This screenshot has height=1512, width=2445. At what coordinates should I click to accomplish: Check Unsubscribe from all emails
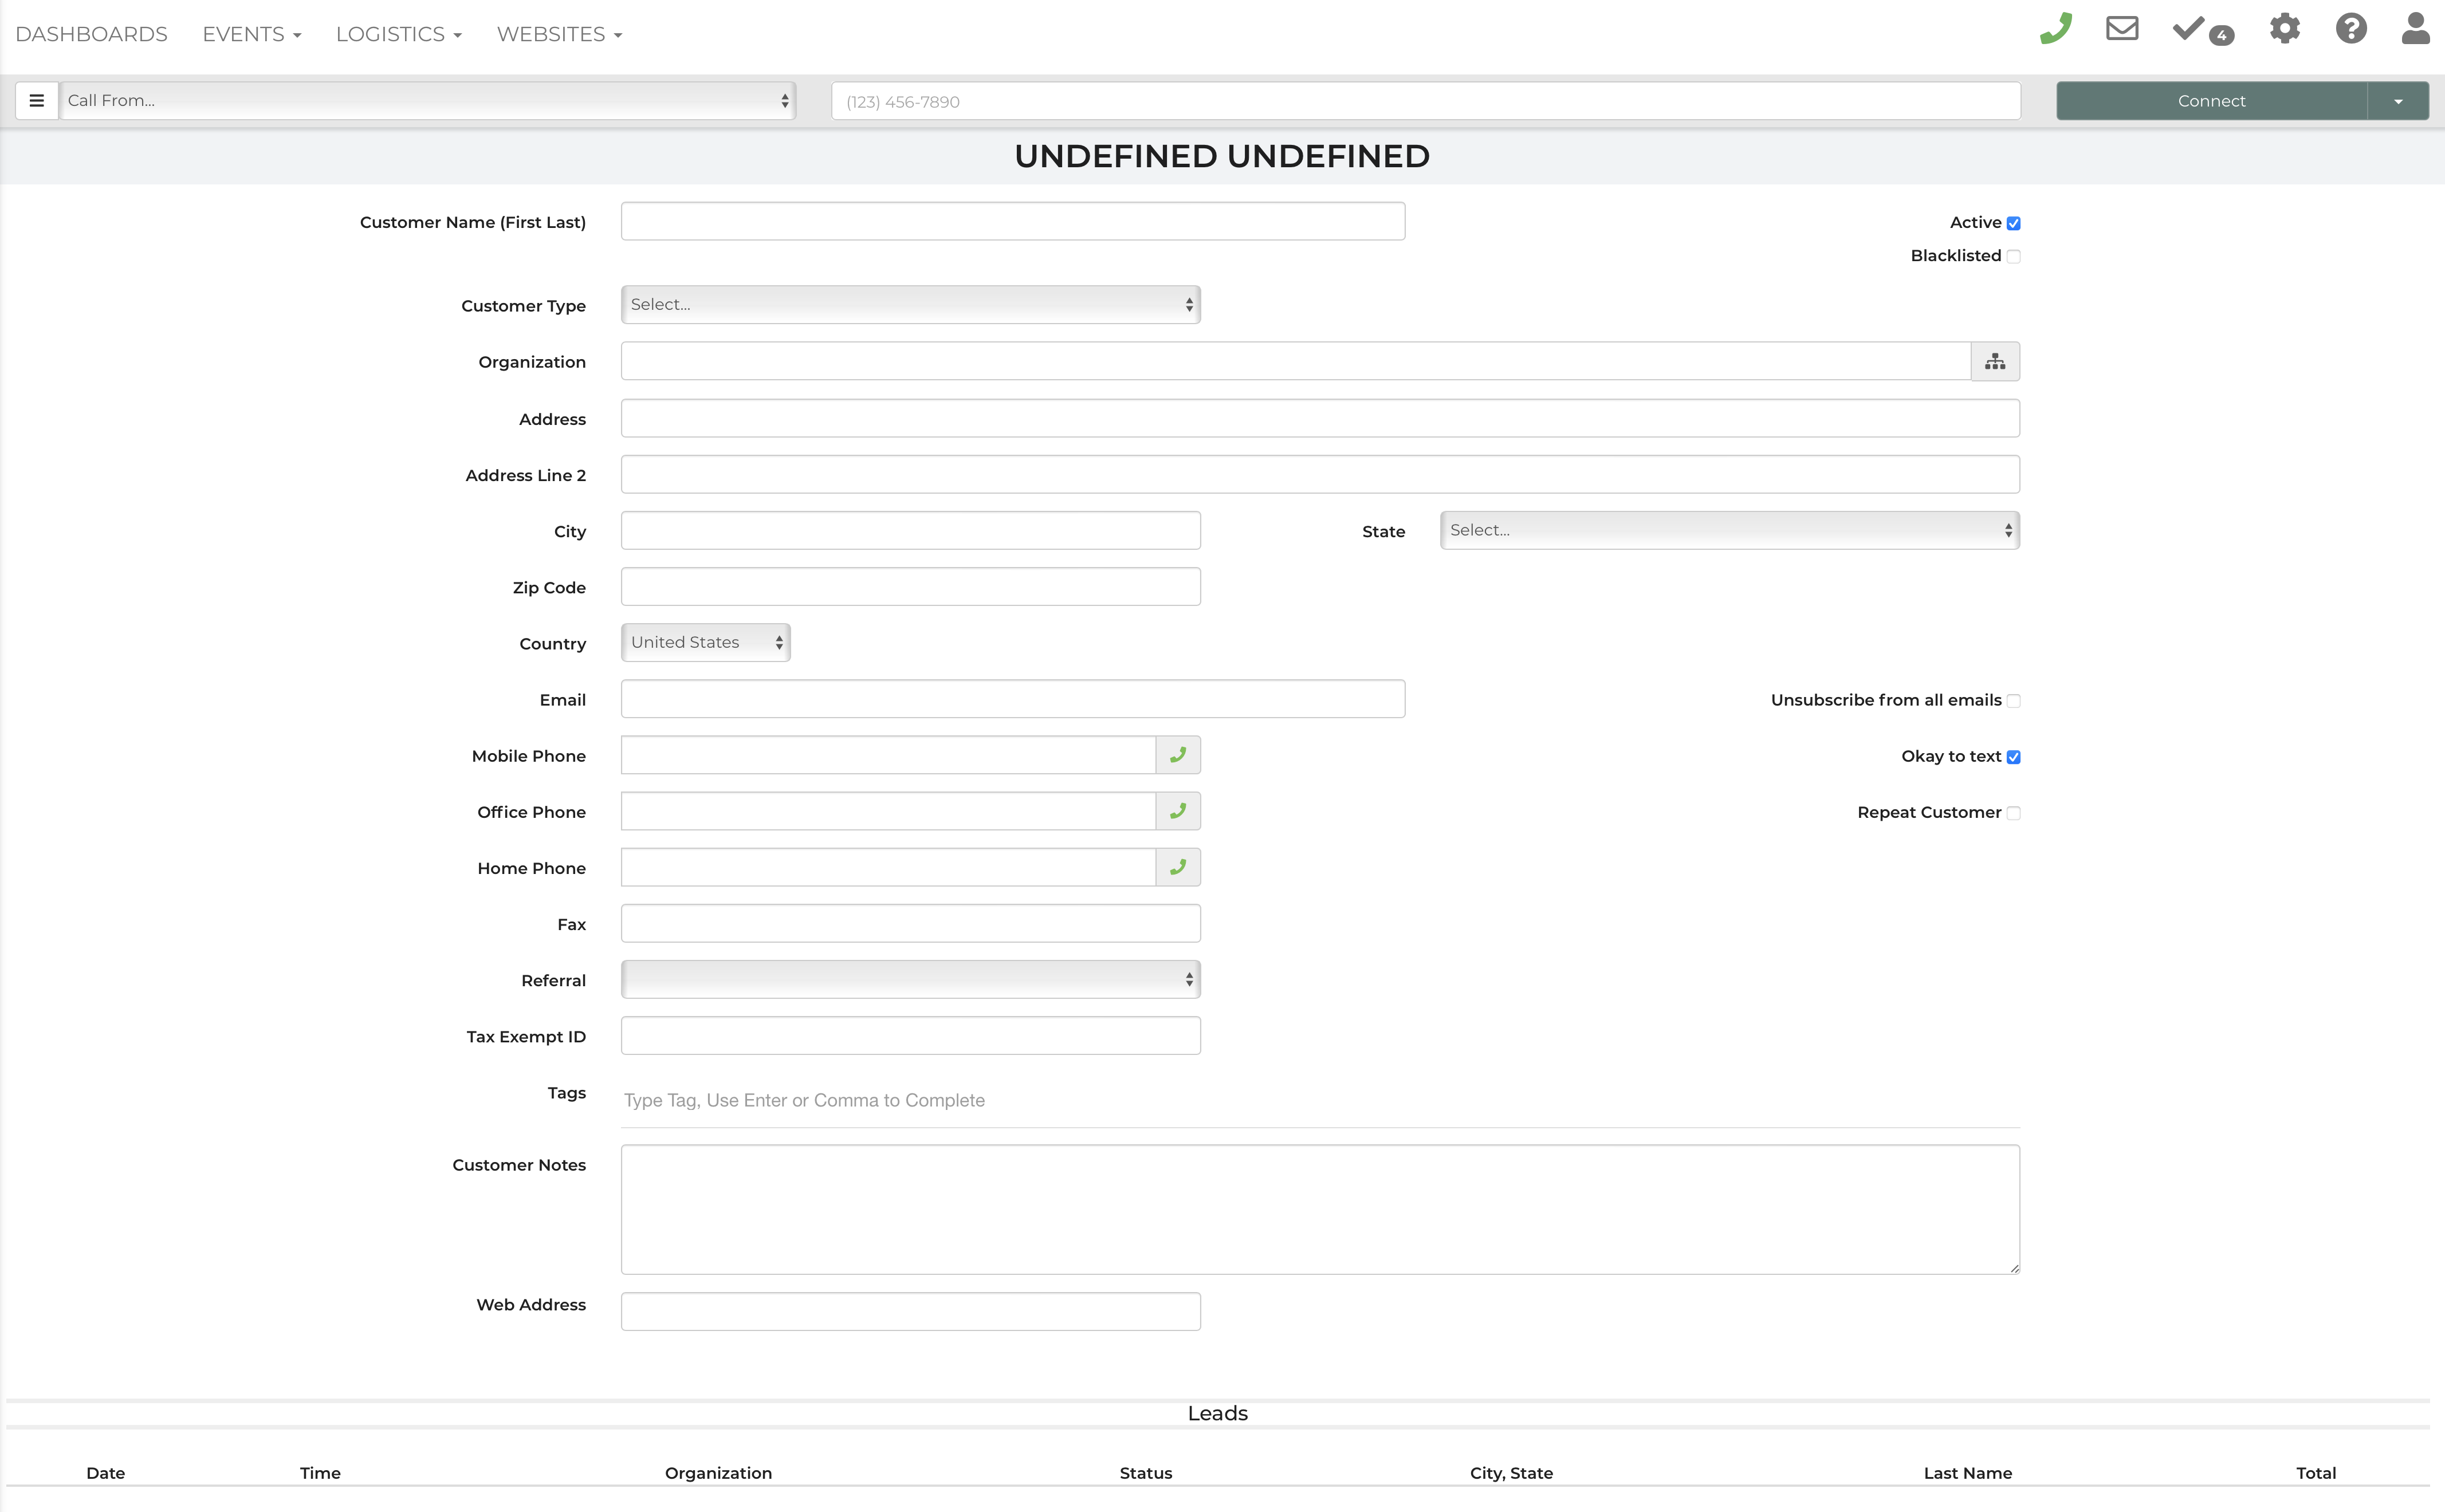[x=2013, y=701]
